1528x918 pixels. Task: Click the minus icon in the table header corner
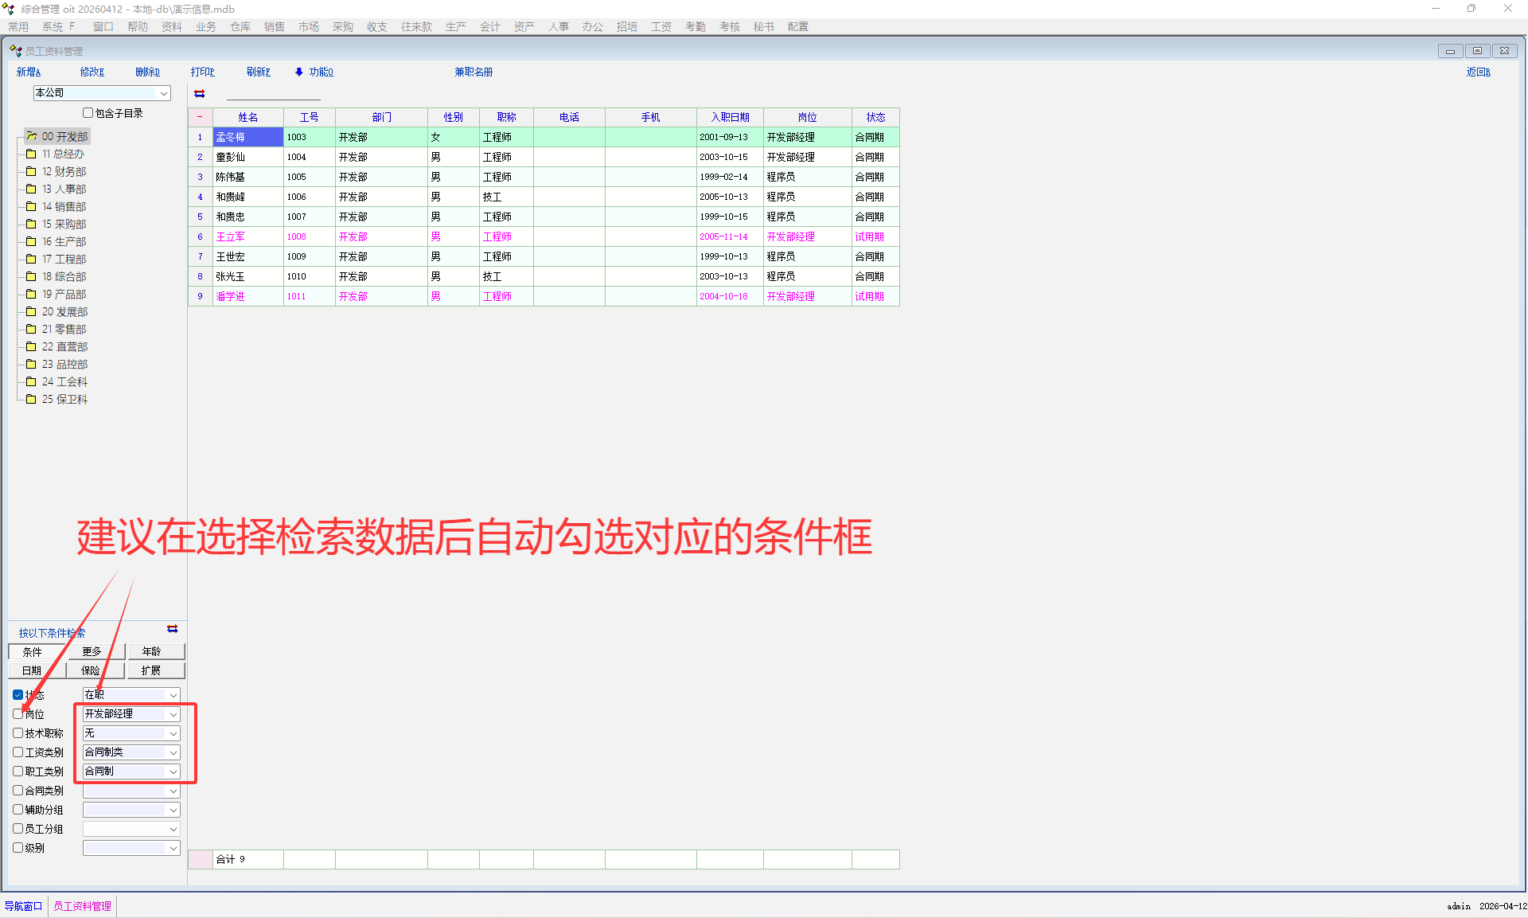200,117
